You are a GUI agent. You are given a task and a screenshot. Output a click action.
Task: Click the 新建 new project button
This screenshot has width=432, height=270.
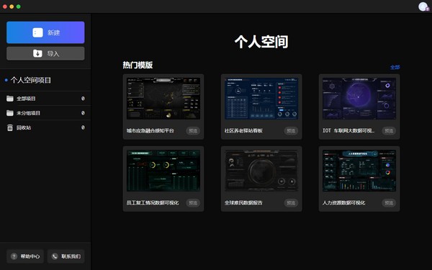point(45,32)
